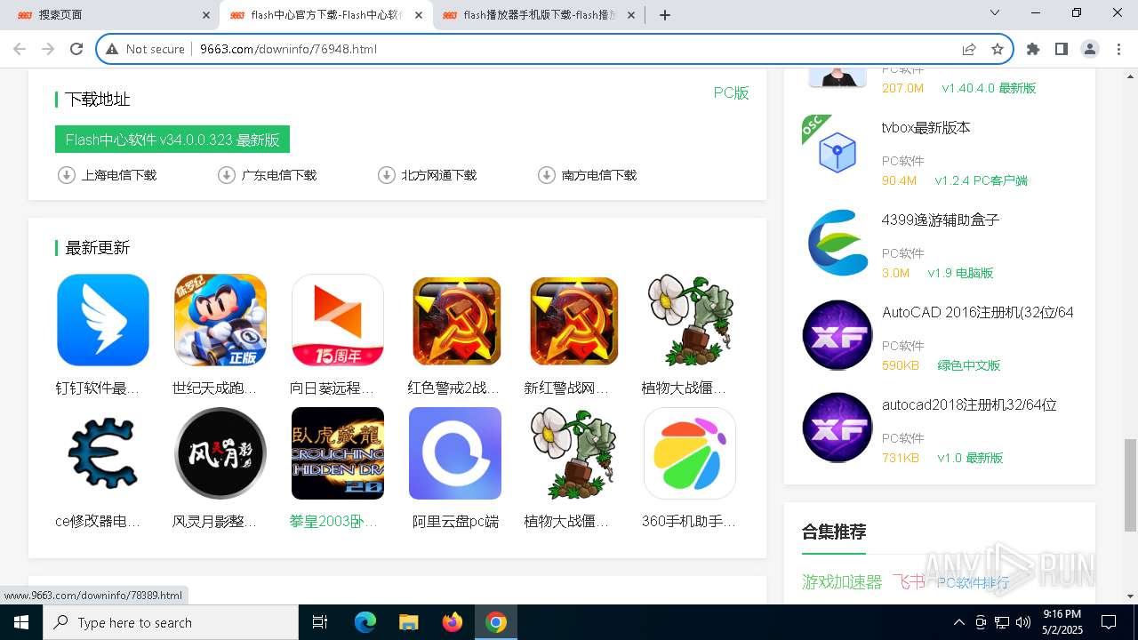
Task: Click the Type here to search box
Action: [x=171, y=622]
